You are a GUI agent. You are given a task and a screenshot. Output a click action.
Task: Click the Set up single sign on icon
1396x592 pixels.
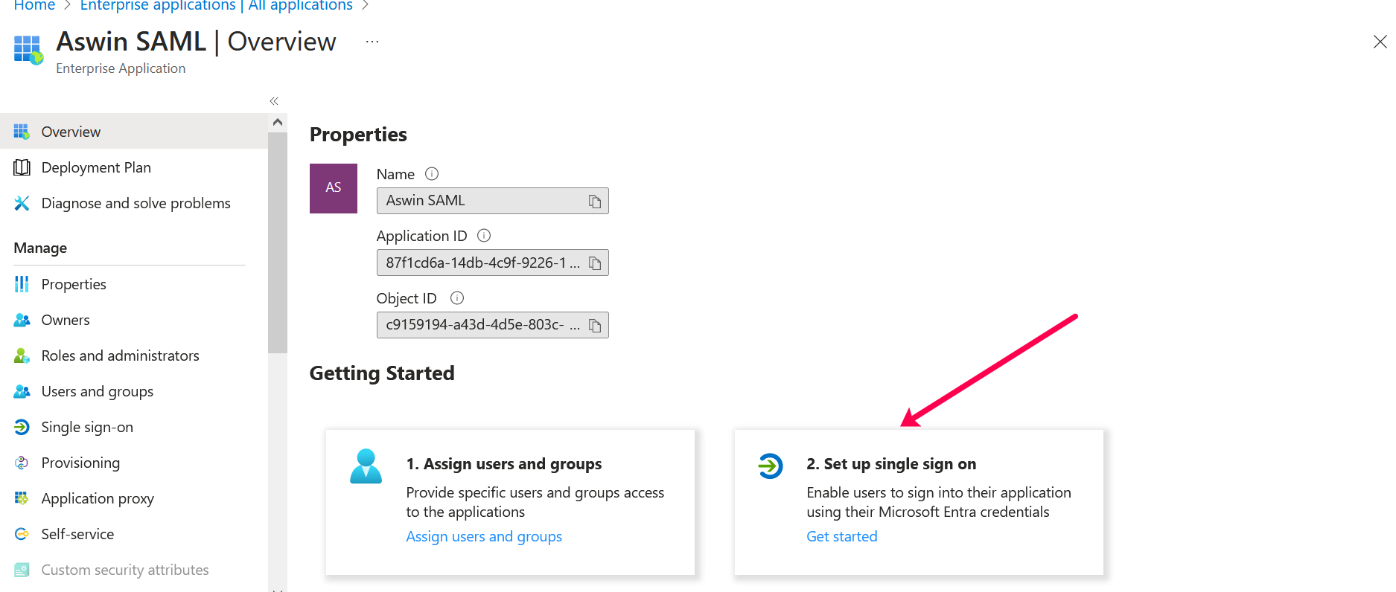(x=770, y=466)
